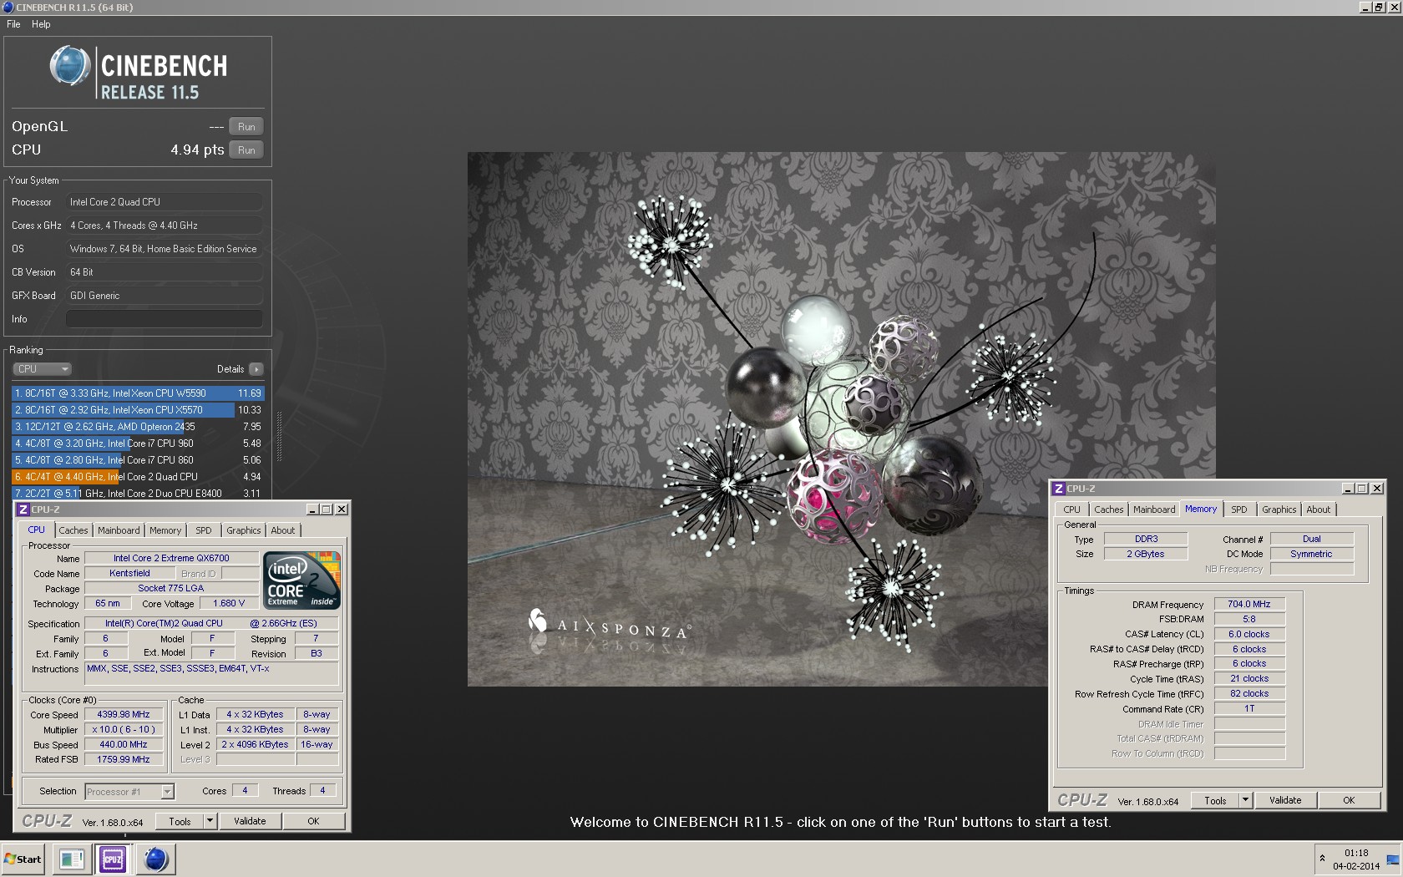Open the Windows Start menu

pos(23,859)
